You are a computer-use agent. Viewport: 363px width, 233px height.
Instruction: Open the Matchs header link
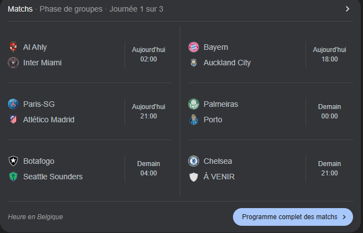[x=20, y=9]
